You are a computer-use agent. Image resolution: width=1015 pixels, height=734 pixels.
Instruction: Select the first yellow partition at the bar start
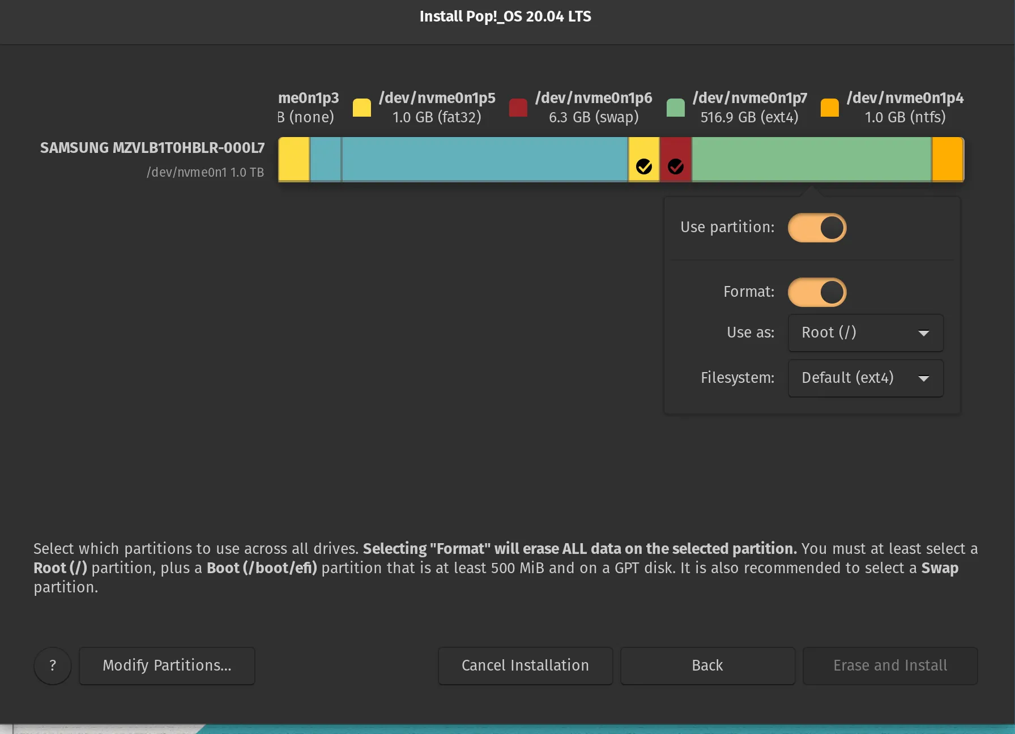(294, 159)
